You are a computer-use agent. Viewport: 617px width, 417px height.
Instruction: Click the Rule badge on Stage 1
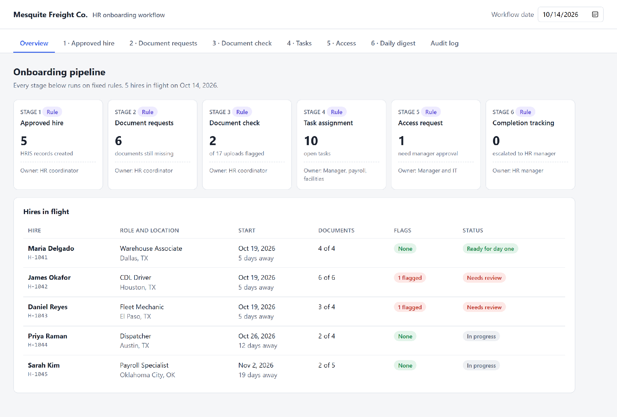[x=52, y=112]
